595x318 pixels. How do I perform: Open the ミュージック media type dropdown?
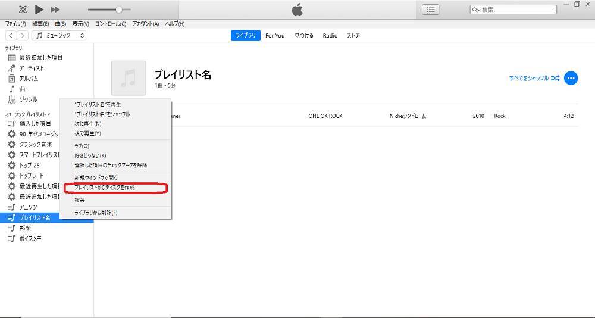coord(59,36)
